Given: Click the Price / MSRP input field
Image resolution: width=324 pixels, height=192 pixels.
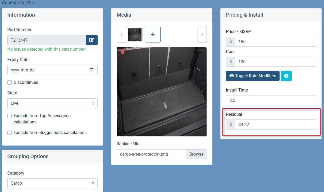Looking at the screenshot, I should click(x=275, y=42).
